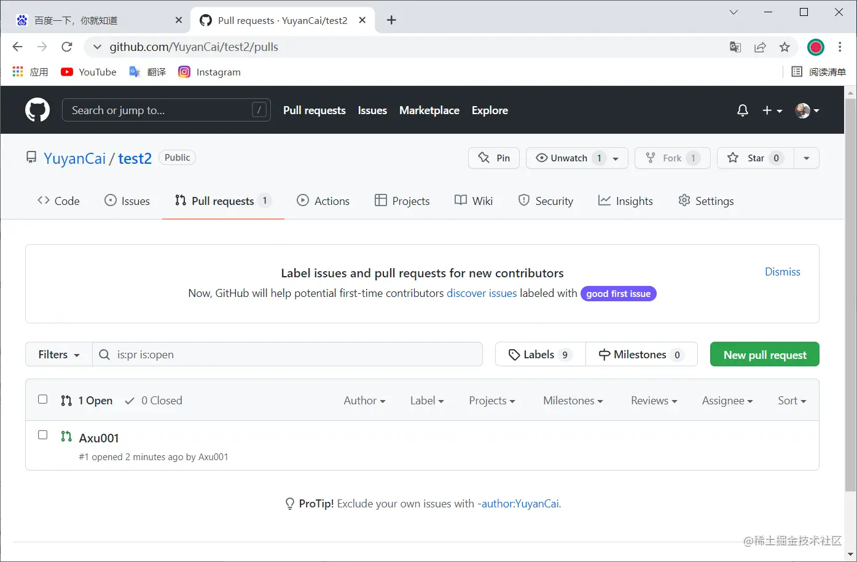This screenshot has height=562, width=857.
Task: Open the Axu001 pull request
Action: (x=99, y=438)
